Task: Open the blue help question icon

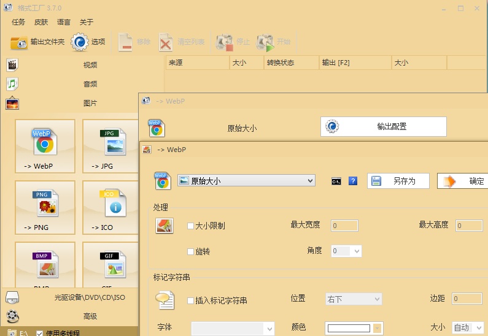Action: tap(352, 181)
